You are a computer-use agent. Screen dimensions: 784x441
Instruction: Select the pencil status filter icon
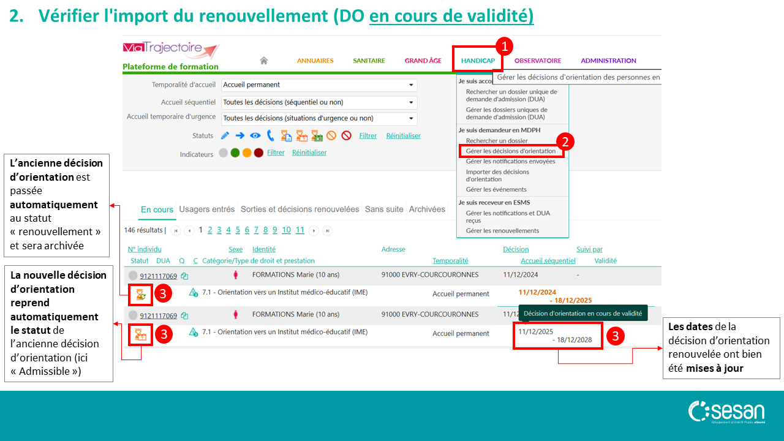click(x=225, y=136)
